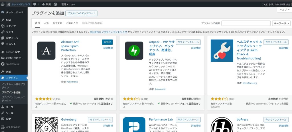Image resolution: width=292 pixels, height=132 pixels.
Task: Switch to the 人気 tab
Action: pyautogui.click(x=46, y=23)
